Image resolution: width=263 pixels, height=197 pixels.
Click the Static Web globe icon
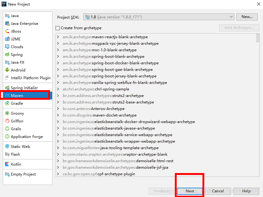(7, 146)
